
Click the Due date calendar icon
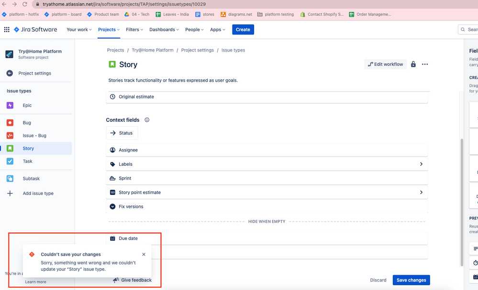[112, 238]
